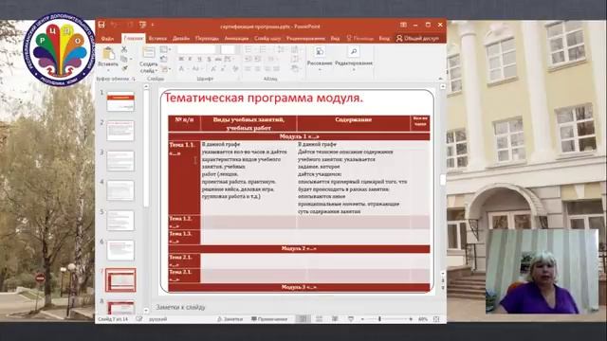Select slide 6 thumbnail

pyautogui.click(x=120, y=250)
